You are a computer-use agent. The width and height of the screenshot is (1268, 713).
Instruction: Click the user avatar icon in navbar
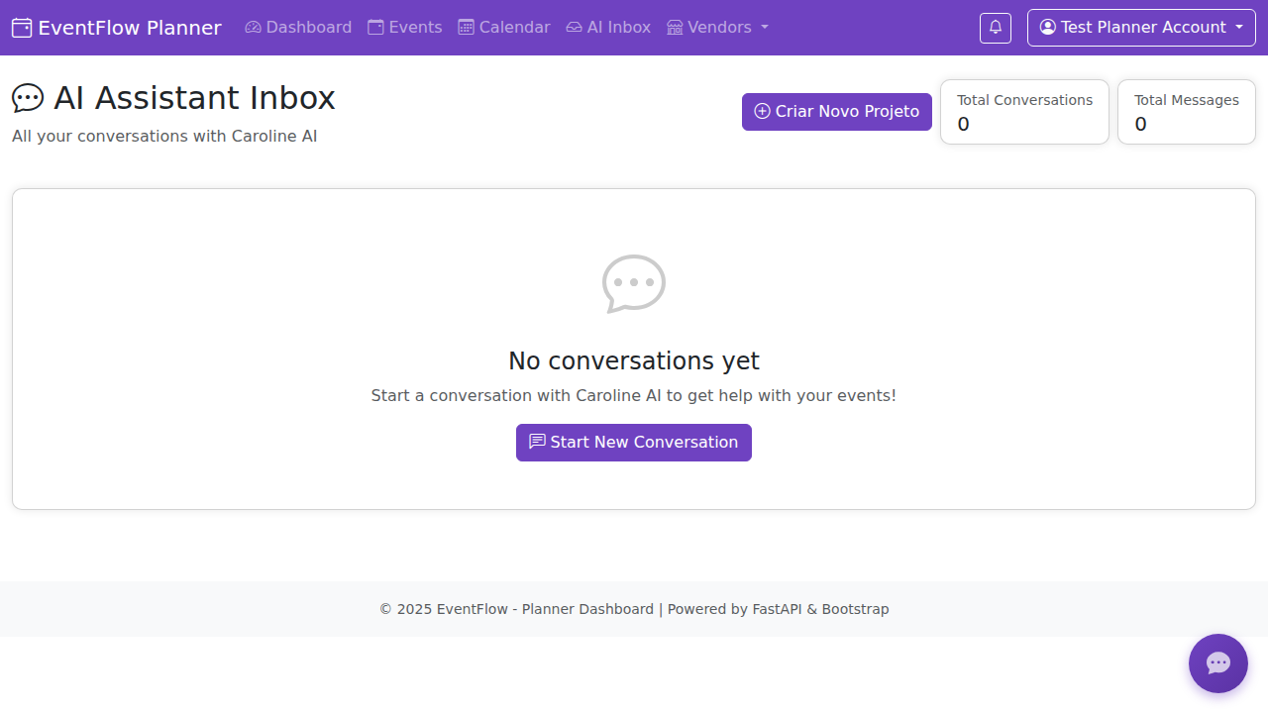coord(1048,28)
